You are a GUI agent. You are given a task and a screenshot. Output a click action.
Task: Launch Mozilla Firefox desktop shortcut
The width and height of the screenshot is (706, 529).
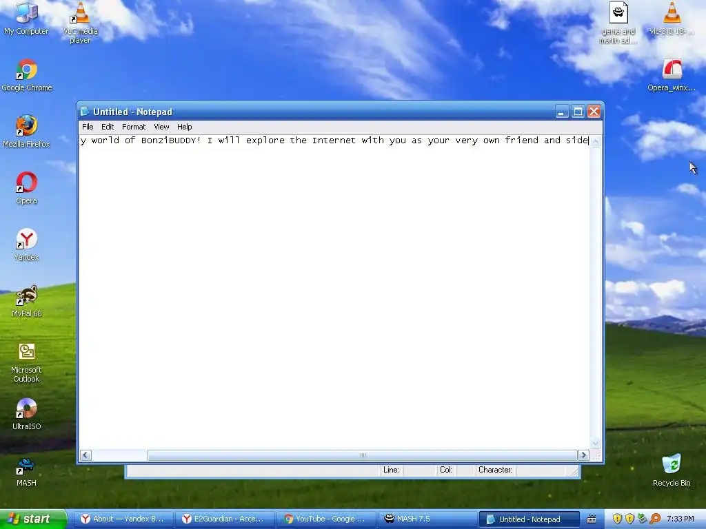pos(26,132)
